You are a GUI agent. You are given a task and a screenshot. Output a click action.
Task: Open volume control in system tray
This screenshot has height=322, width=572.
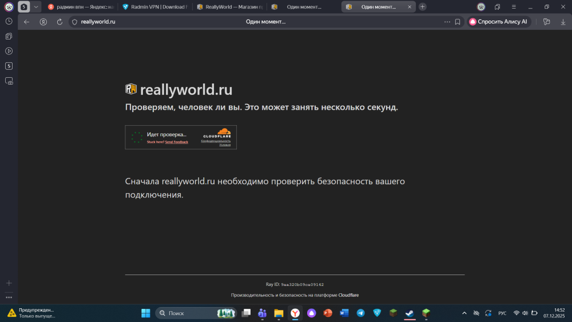[525, 313]
